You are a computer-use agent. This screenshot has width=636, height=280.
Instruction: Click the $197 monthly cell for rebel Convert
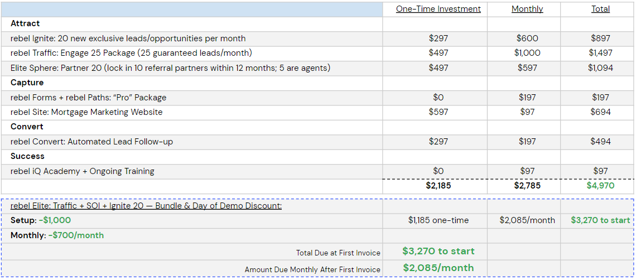pos(527,142)
